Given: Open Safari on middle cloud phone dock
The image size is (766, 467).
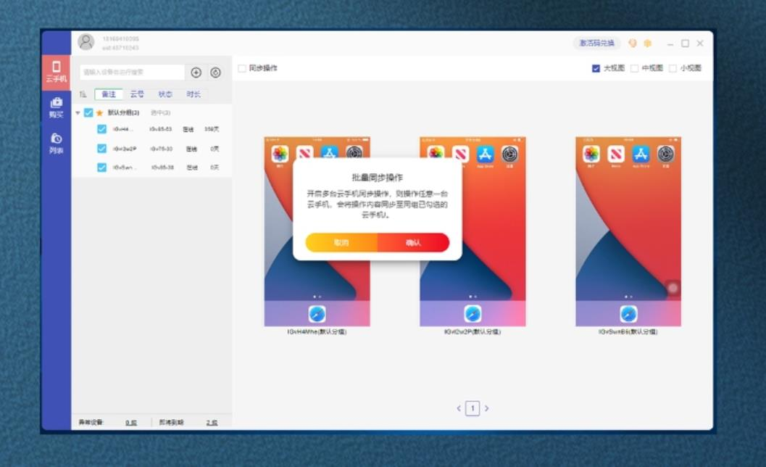Looking at the screenshot, I should 472,314.
